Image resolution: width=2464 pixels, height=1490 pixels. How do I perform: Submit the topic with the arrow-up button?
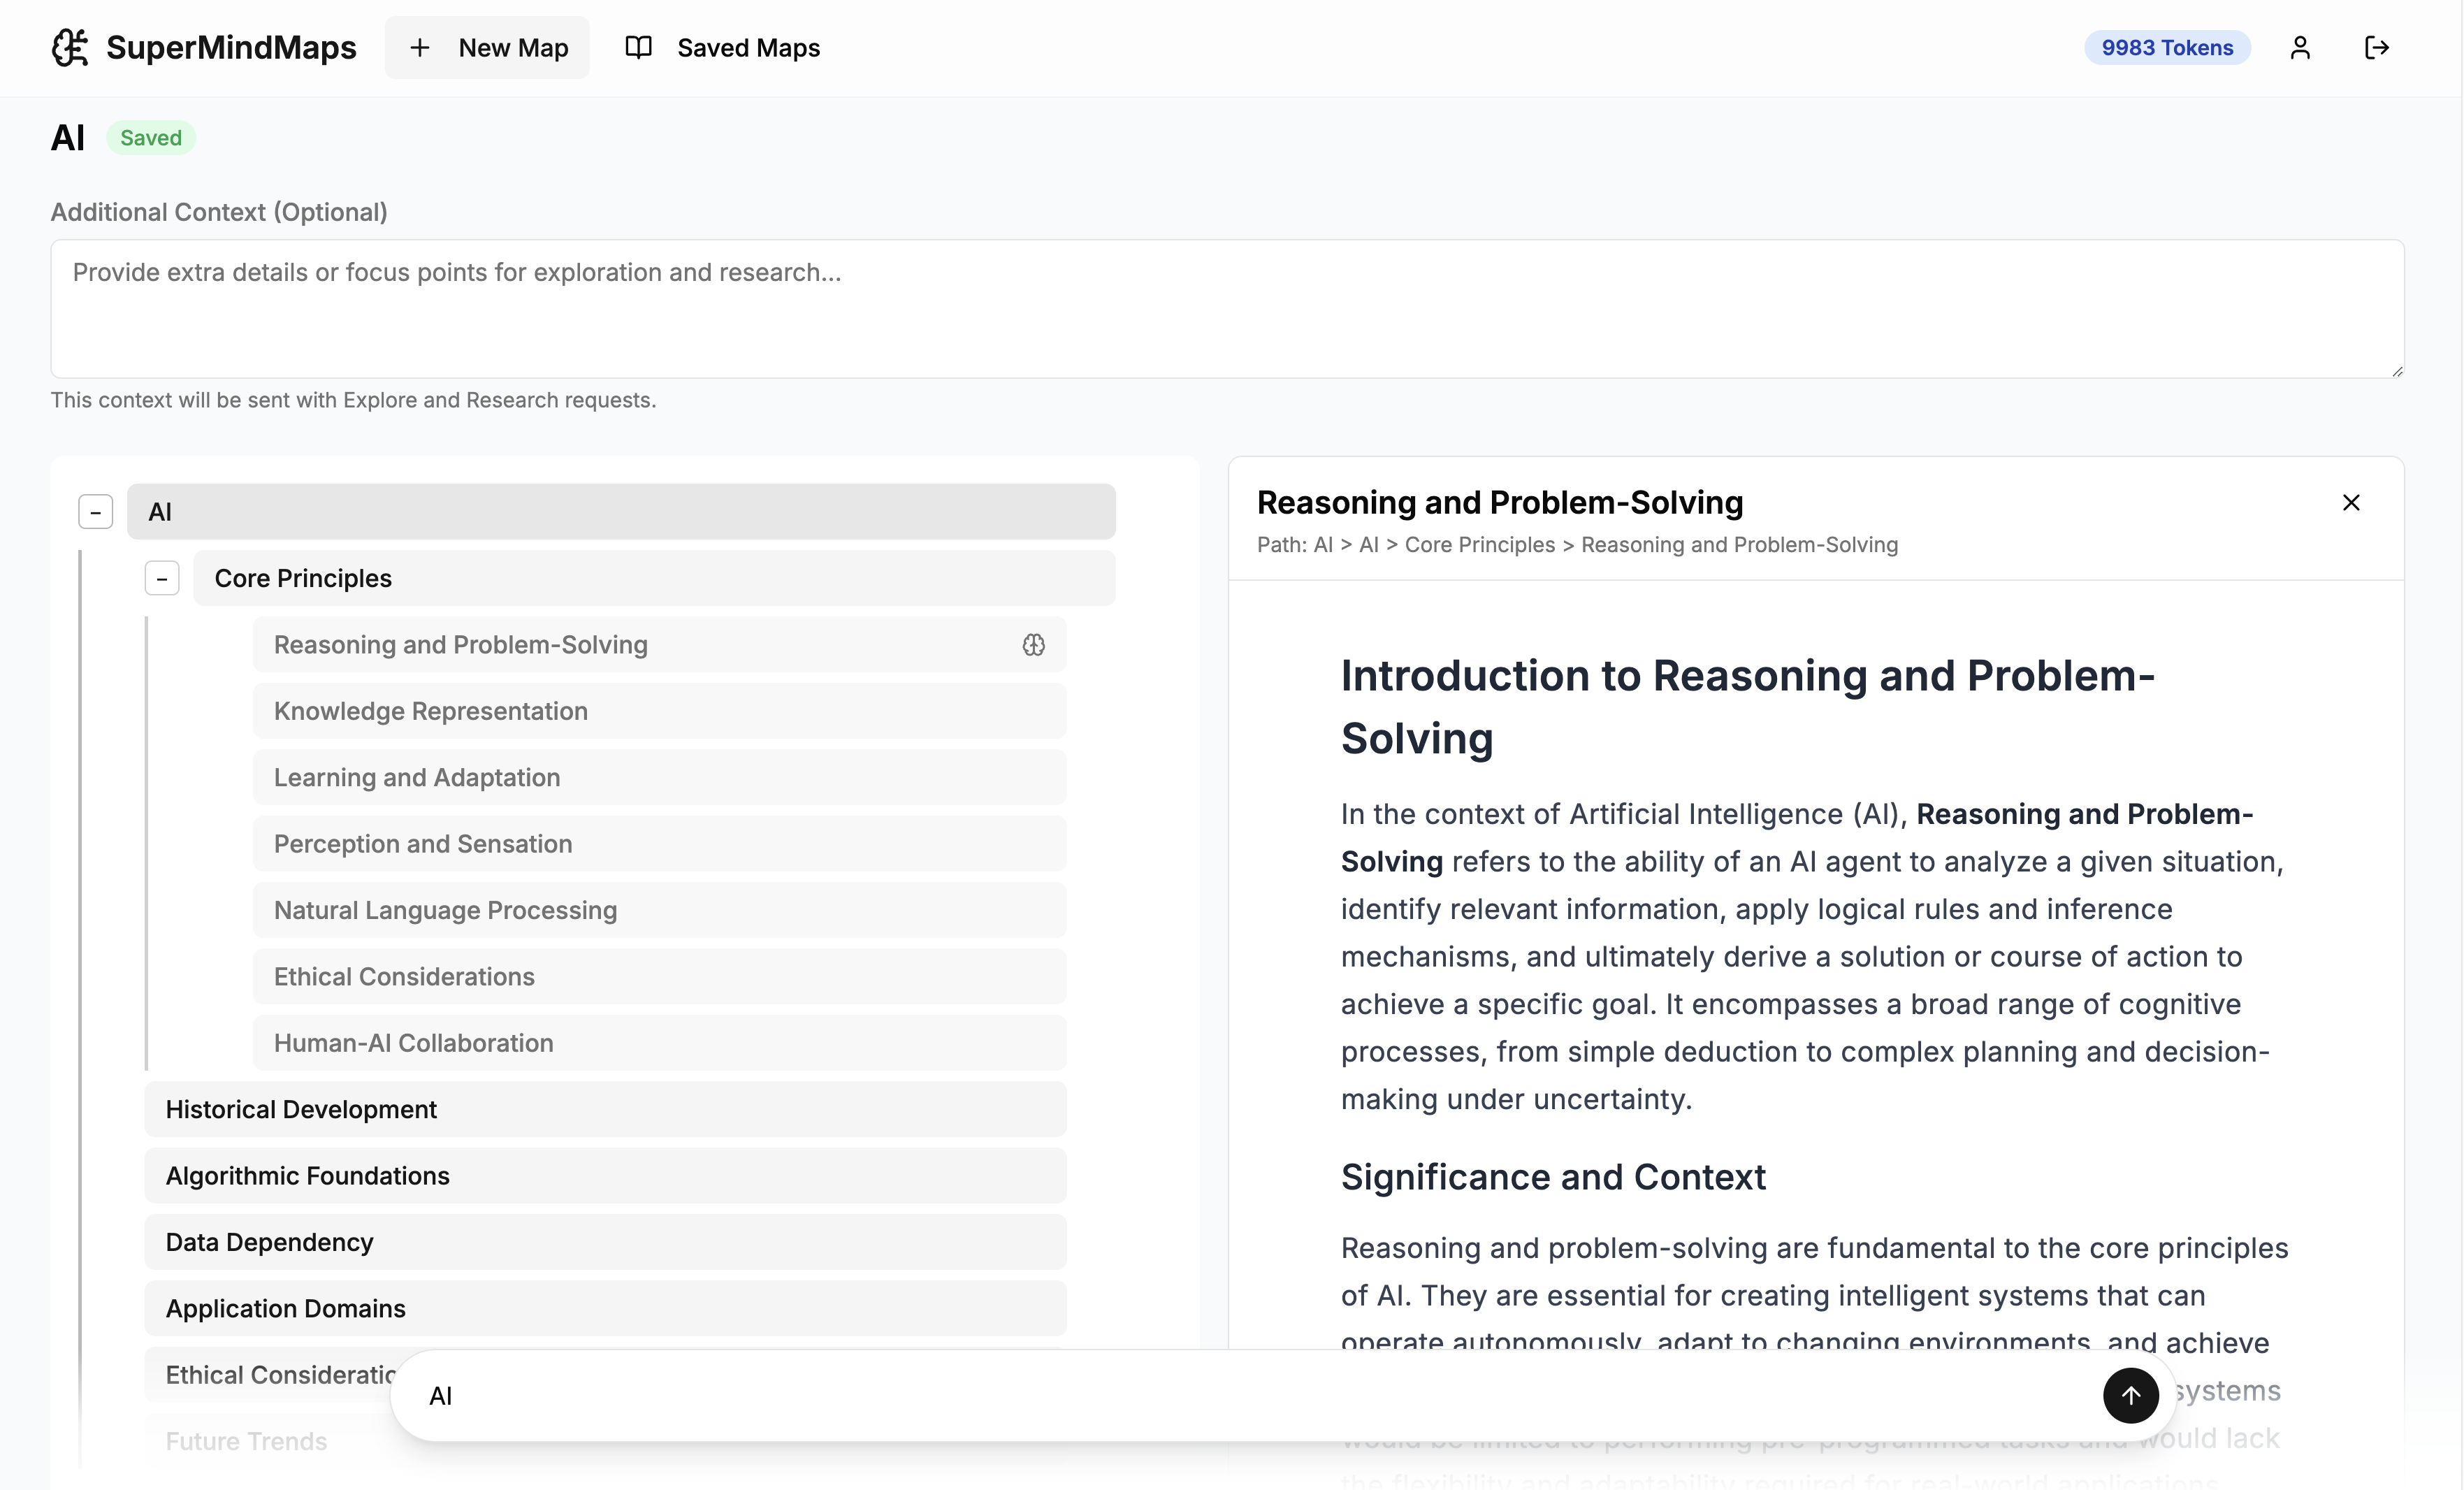2130,1395
